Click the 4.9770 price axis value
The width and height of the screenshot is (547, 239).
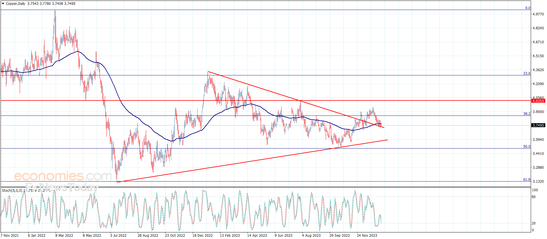pos(538,14)
